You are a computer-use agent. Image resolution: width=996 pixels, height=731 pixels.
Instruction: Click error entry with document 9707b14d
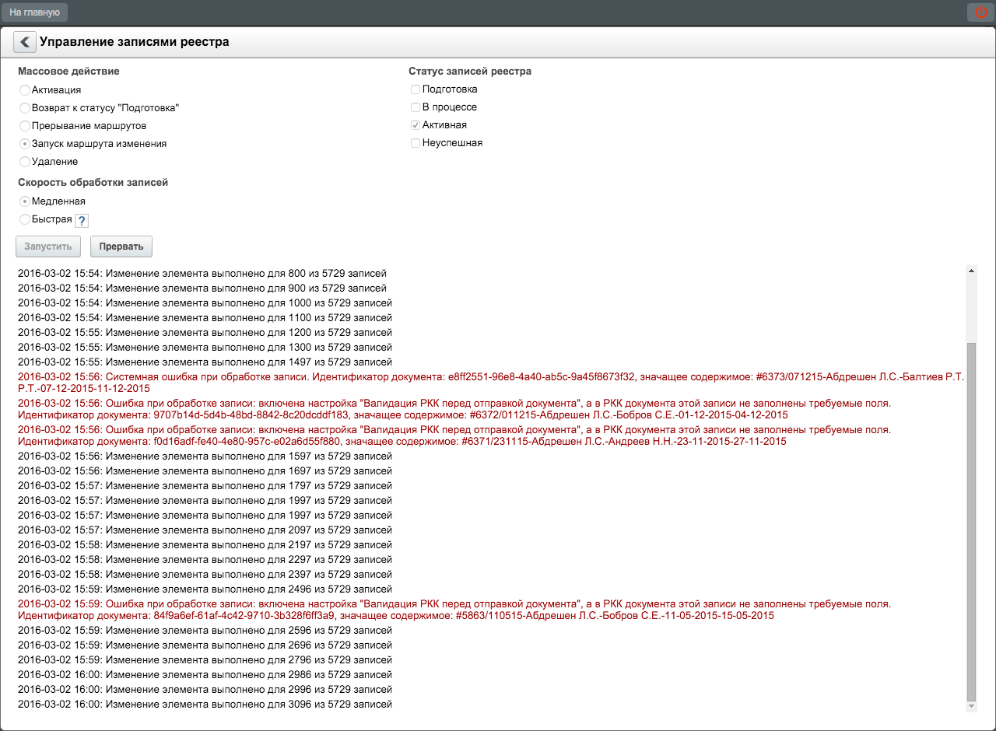pyautogui.click(x=454, y=409)
